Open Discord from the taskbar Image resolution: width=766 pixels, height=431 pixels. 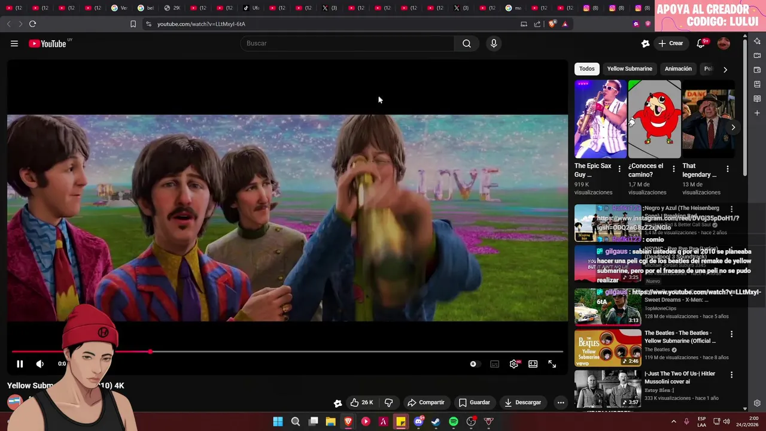[x=418, y=421]
